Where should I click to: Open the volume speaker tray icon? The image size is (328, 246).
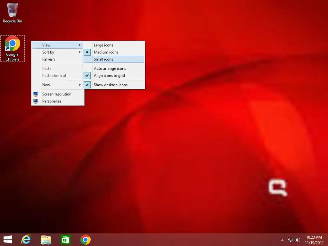click(x=298, y=240)
